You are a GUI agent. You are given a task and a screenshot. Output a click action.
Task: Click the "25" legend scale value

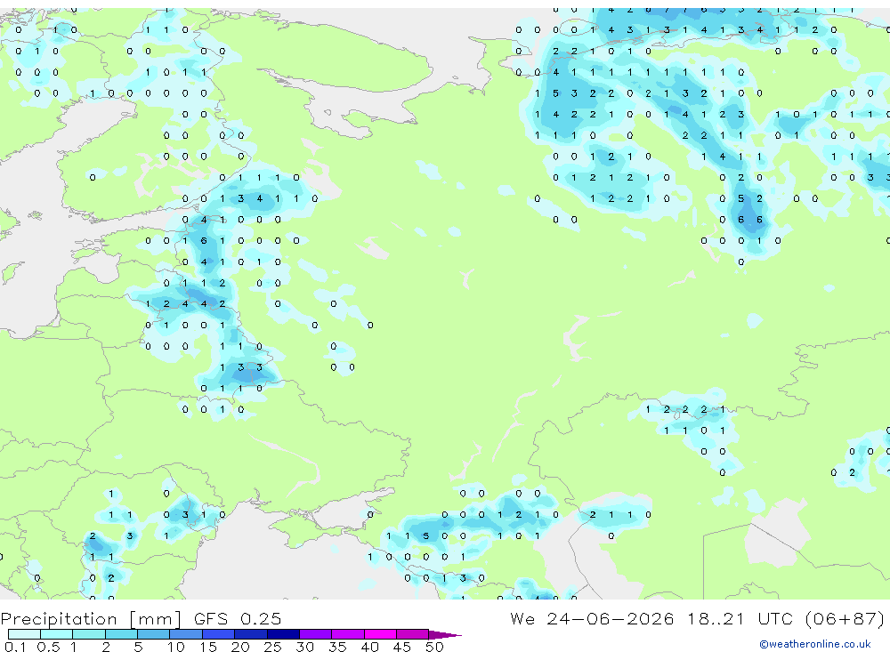point(273,647)
